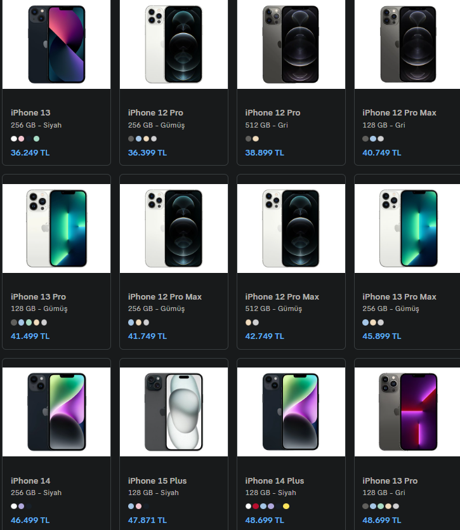Open the iPhone 13 Pro Max image
460x530 pixels.
click(409, 228)
